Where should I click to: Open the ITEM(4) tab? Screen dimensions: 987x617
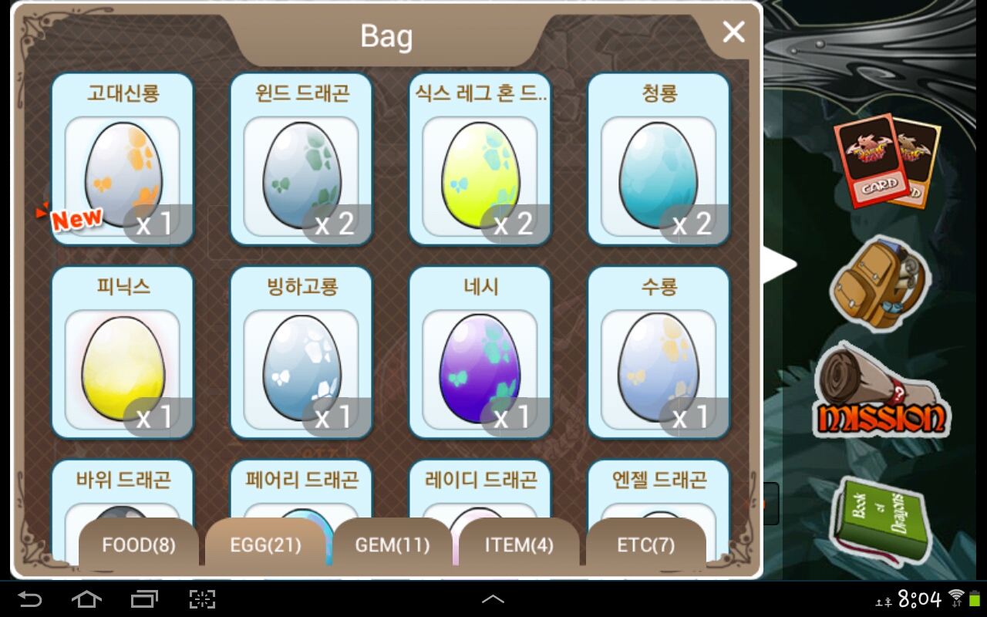[519, 545]
